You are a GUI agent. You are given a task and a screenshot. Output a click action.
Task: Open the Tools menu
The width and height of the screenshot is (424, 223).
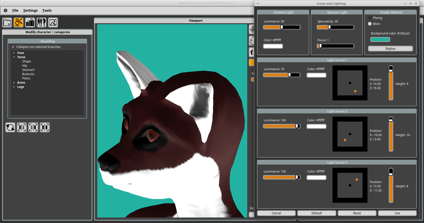(x=47, y=10)
